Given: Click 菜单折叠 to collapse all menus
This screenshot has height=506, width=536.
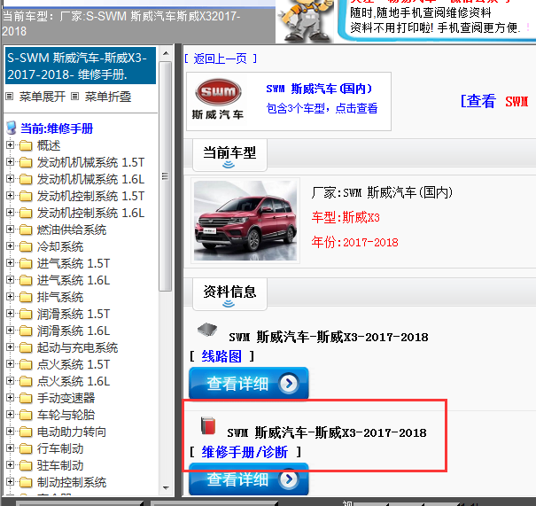Looking at the screenshot, I should coord(108,97).
